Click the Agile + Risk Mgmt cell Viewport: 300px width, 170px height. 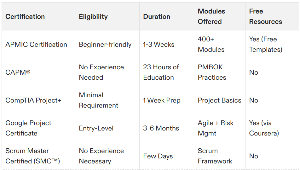click(x=219, y=128)
